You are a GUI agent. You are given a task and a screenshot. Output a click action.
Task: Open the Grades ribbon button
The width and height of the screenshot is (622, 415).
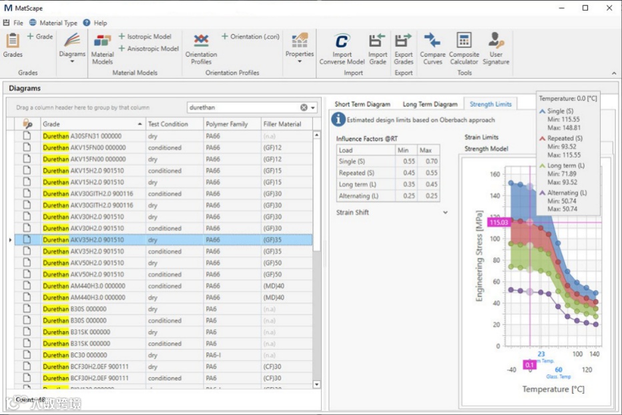(x=13, y=45)
